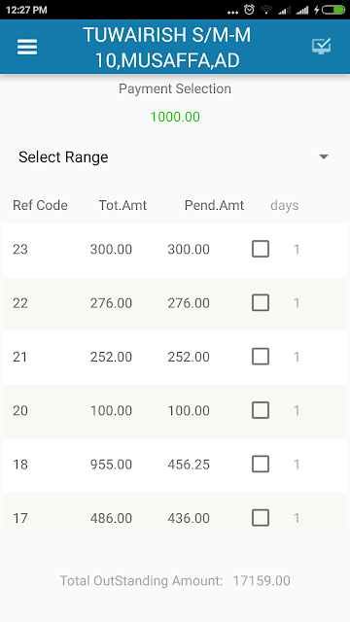The height and width of the screenshot is (622, 350).
Task: Click the Ref Code column header
Action: [40, 205]
